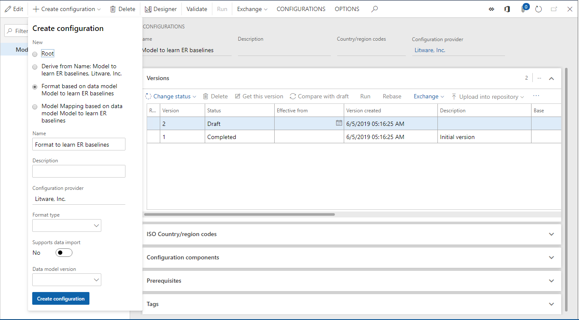Open the Designer for the configuration
The width and height of the screenshot is (579, 320).
[x=161, y=8]
